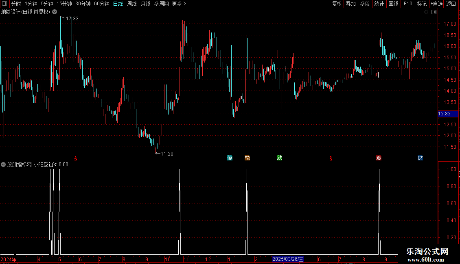
Task: Click the 榜 ranking marker icon
Action: (x=248, y=158)
